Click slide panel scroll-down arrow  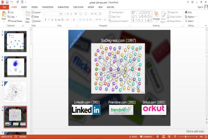[31, 133]
